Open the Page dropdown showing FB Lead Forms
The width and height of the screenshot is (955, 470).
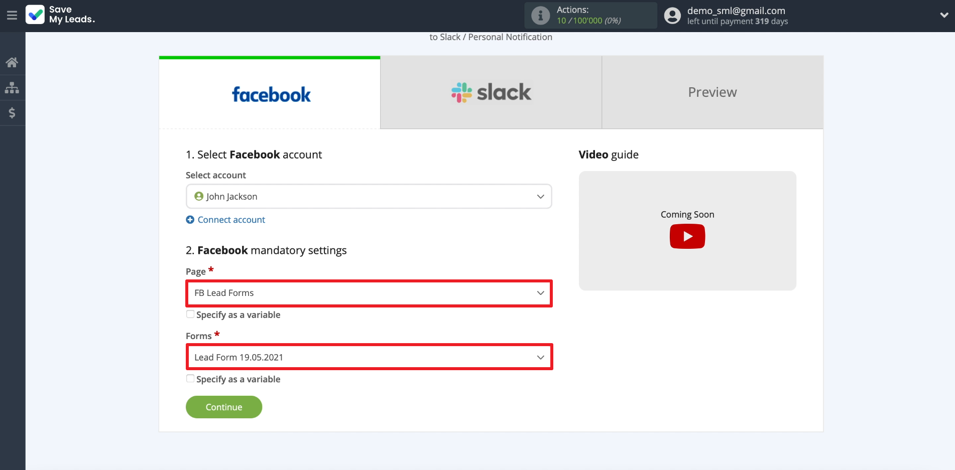coord(369,293)
